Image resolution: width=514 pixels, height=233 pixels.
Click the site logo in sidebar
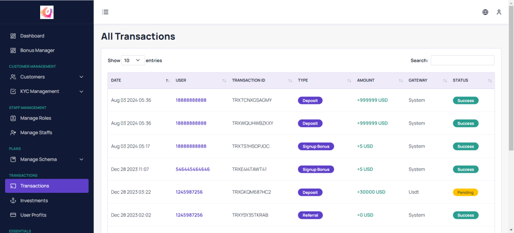[47, 12]
